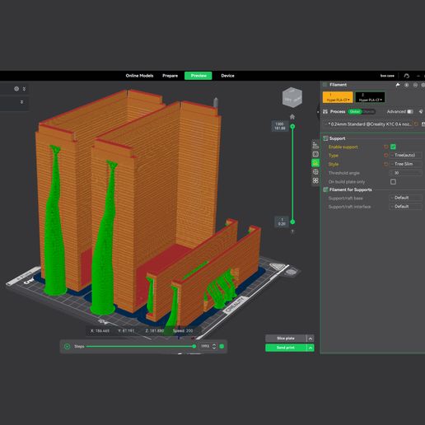Select the Preview tab
The width and height of the screenshot is (425, 425).
198,76
